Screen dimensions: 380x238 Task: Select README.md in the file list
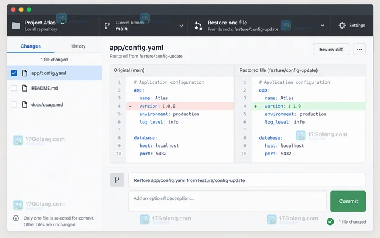click(x=54, y=88)
